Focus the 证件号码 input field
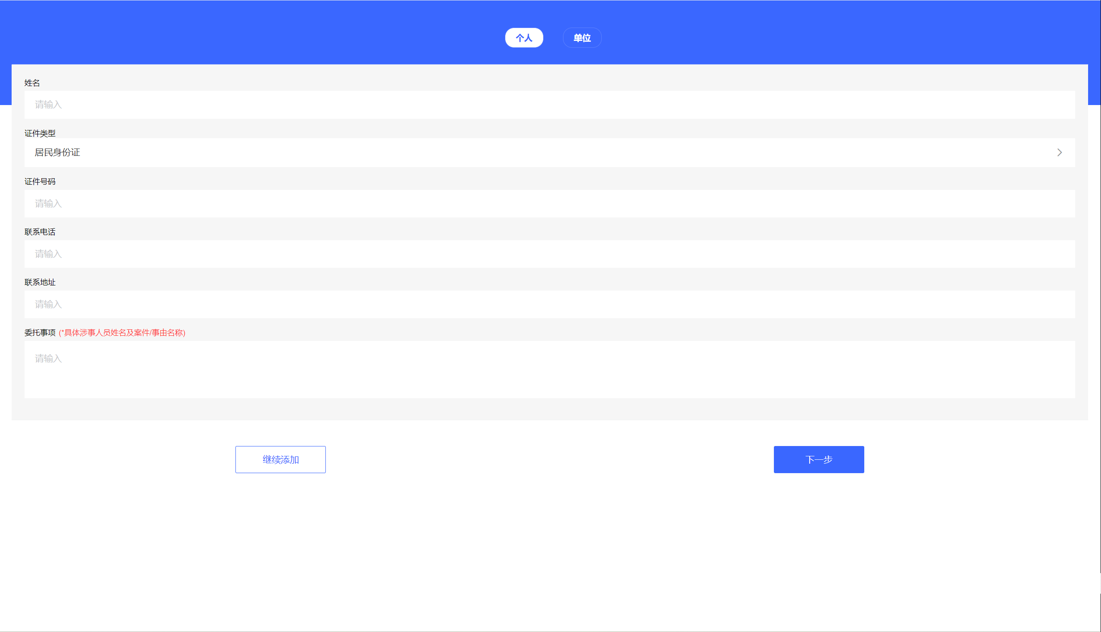 549,204
